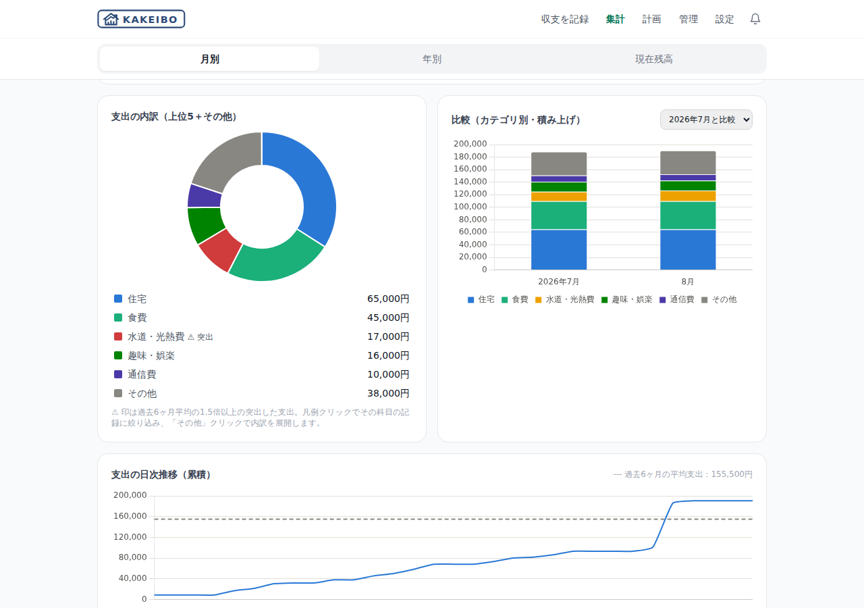This screenshot has height=608, width=864.
Task: Click red 水道・光熱費 swatch in donut legend
Action: click(118, 336)
